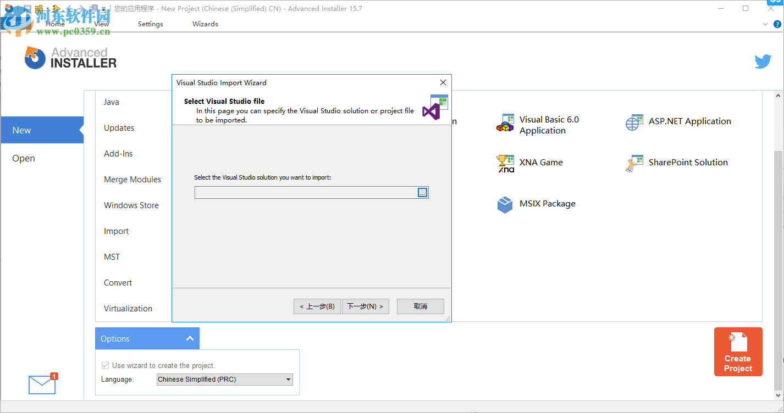The image size is (784, 413).
Task: Open the View ribbon tab
Action: click(102, 24)
